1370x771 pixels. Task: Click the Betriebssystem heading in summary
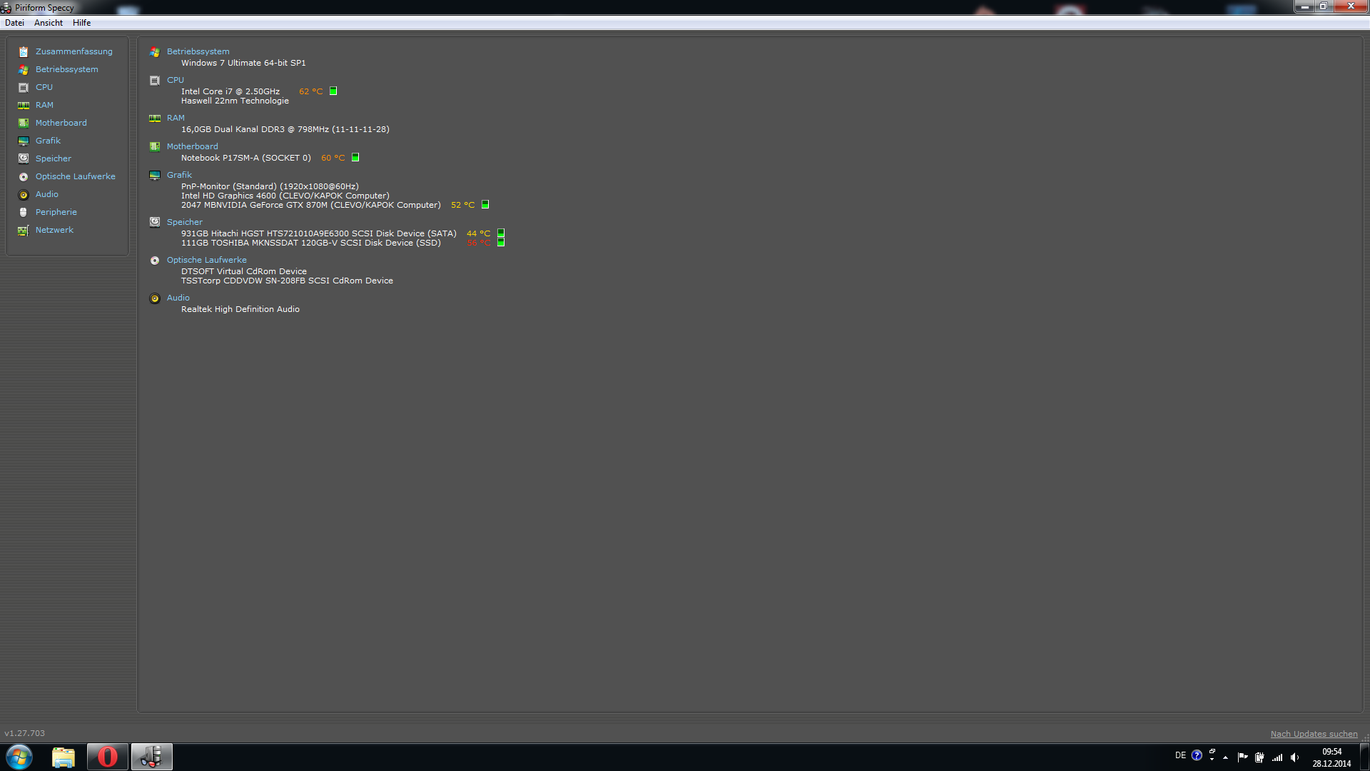198,51
